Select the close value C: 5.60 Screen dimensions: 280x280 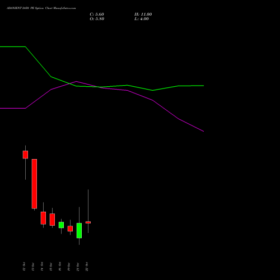coord(97,15)
